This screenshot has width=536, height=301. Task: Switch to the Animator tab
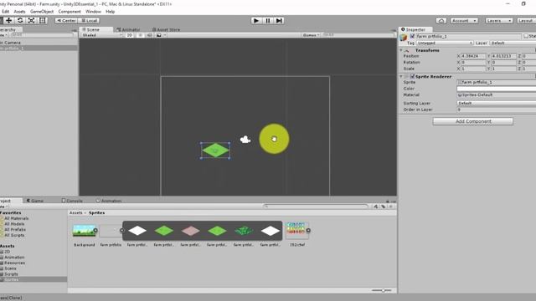(128, 30)
